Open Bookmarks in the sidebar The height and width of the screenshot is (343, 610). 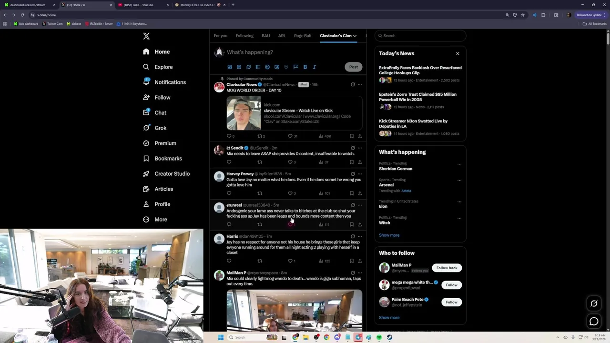coord(163,159)
